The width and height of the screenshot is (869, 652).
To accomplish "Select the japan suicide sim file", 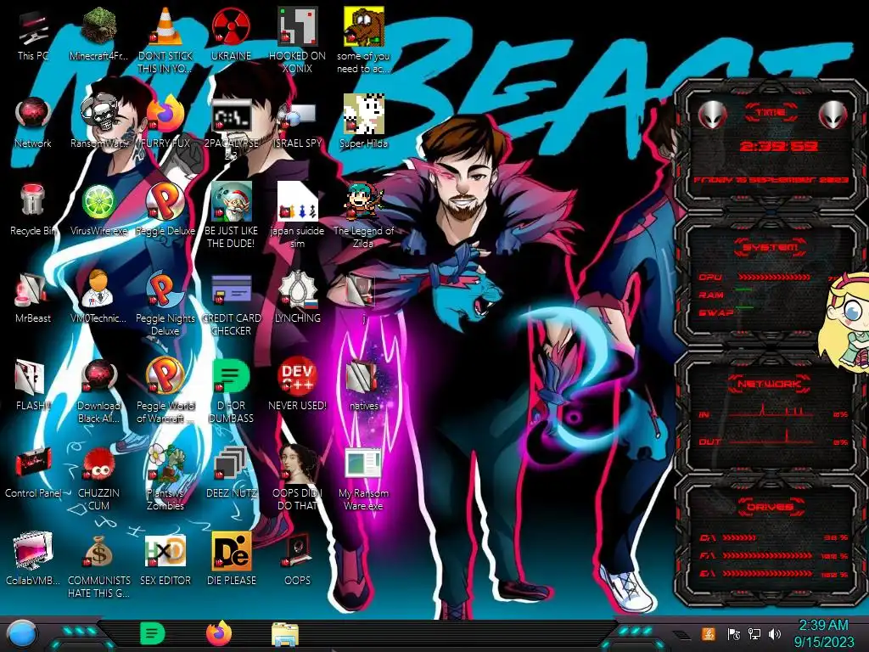I will [x=297, y=200].
